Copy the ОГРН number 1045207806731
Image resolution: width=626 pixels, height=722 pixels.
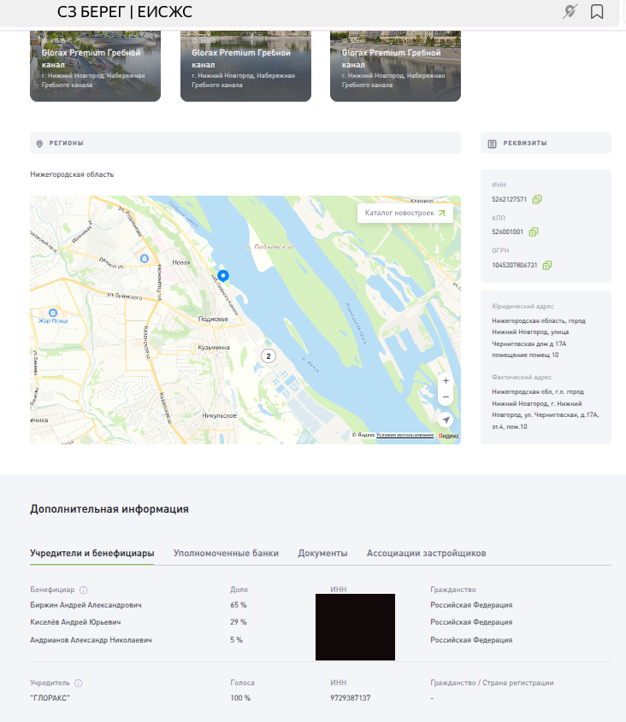click(x=547, y=265)
